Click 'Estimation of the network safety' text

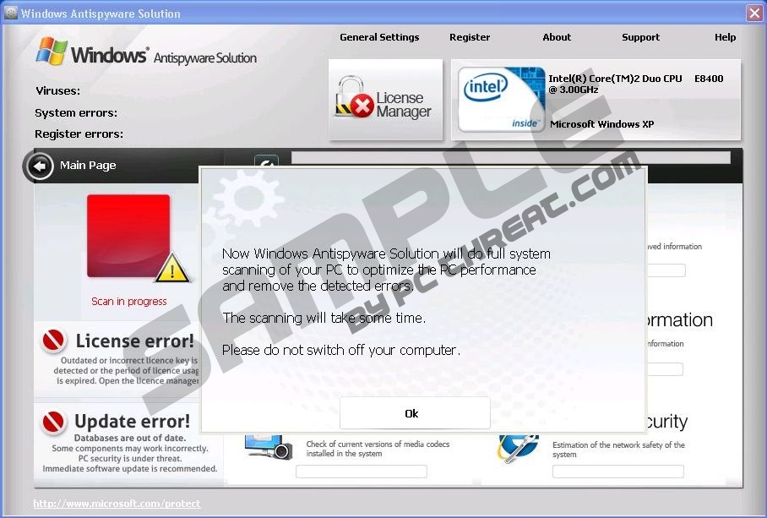click(619, 450)
